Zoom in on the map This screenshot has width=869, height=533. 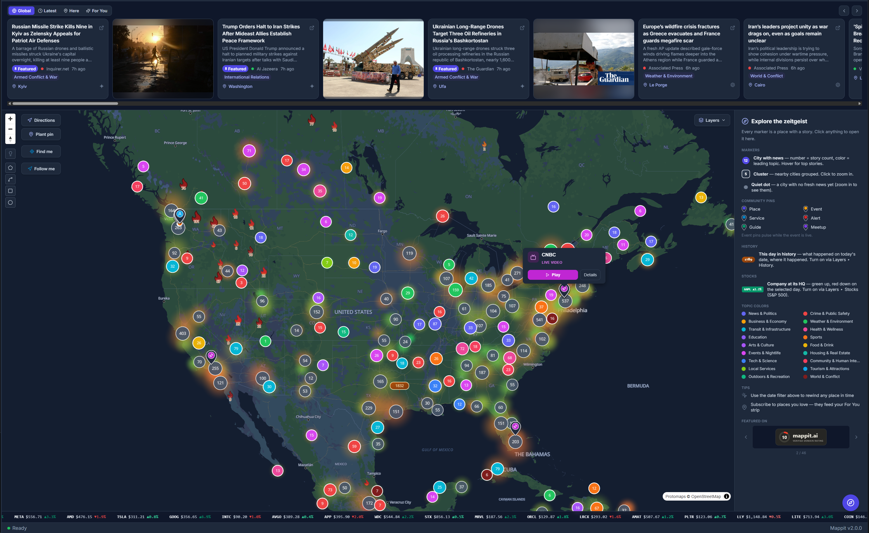point(10,119)
